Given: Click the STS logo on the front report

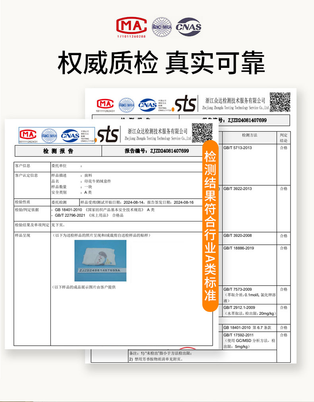Looking at the screenshot, I should [108, 135].
